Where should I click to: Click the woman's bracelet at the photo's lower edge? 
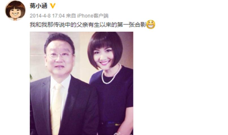pos(117,134)
